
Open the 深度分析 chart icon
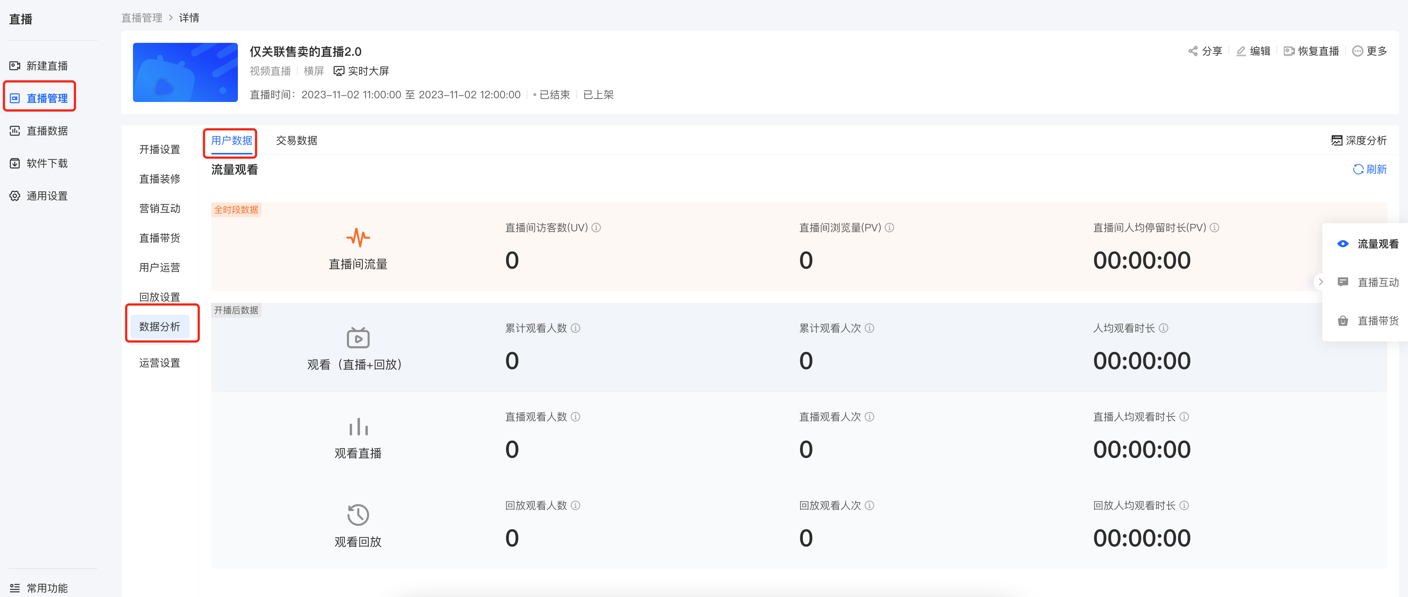coord(1337,140)
